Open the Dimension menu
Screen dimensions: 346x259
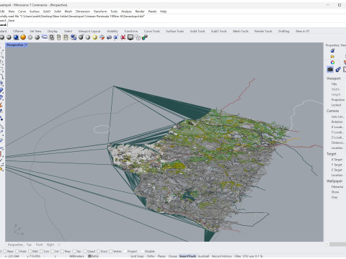coord(83,12)
